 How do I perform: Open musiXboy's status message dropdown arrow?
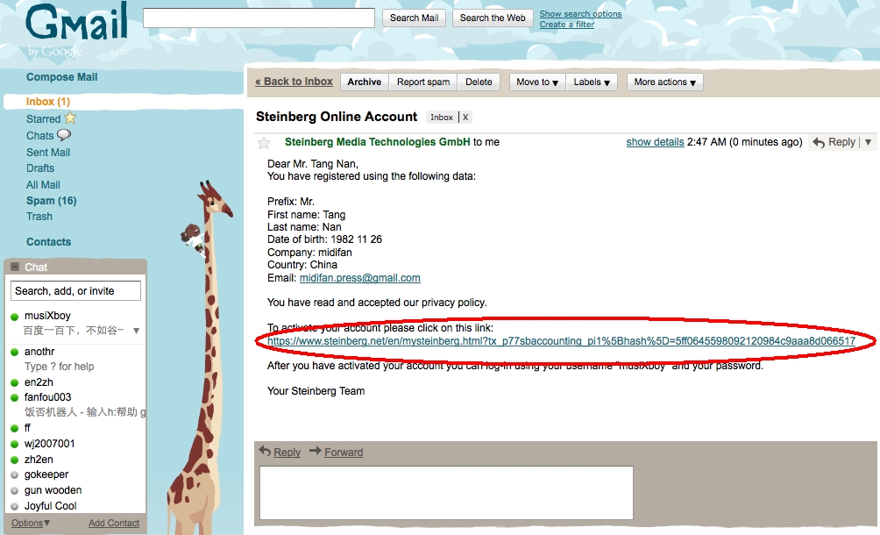136,331
